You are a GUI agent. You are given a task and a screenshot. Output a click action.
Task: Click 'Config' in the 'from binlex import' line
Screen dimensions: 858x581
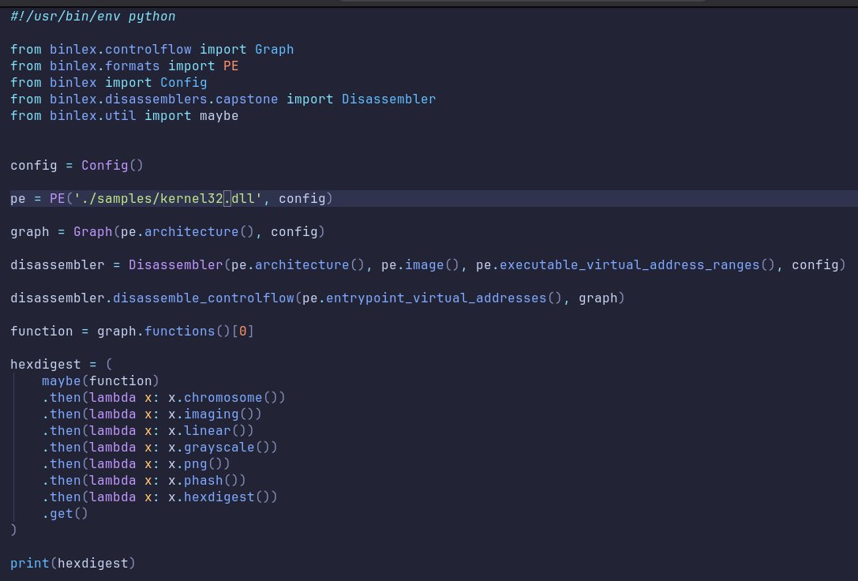tap(184, 83)
